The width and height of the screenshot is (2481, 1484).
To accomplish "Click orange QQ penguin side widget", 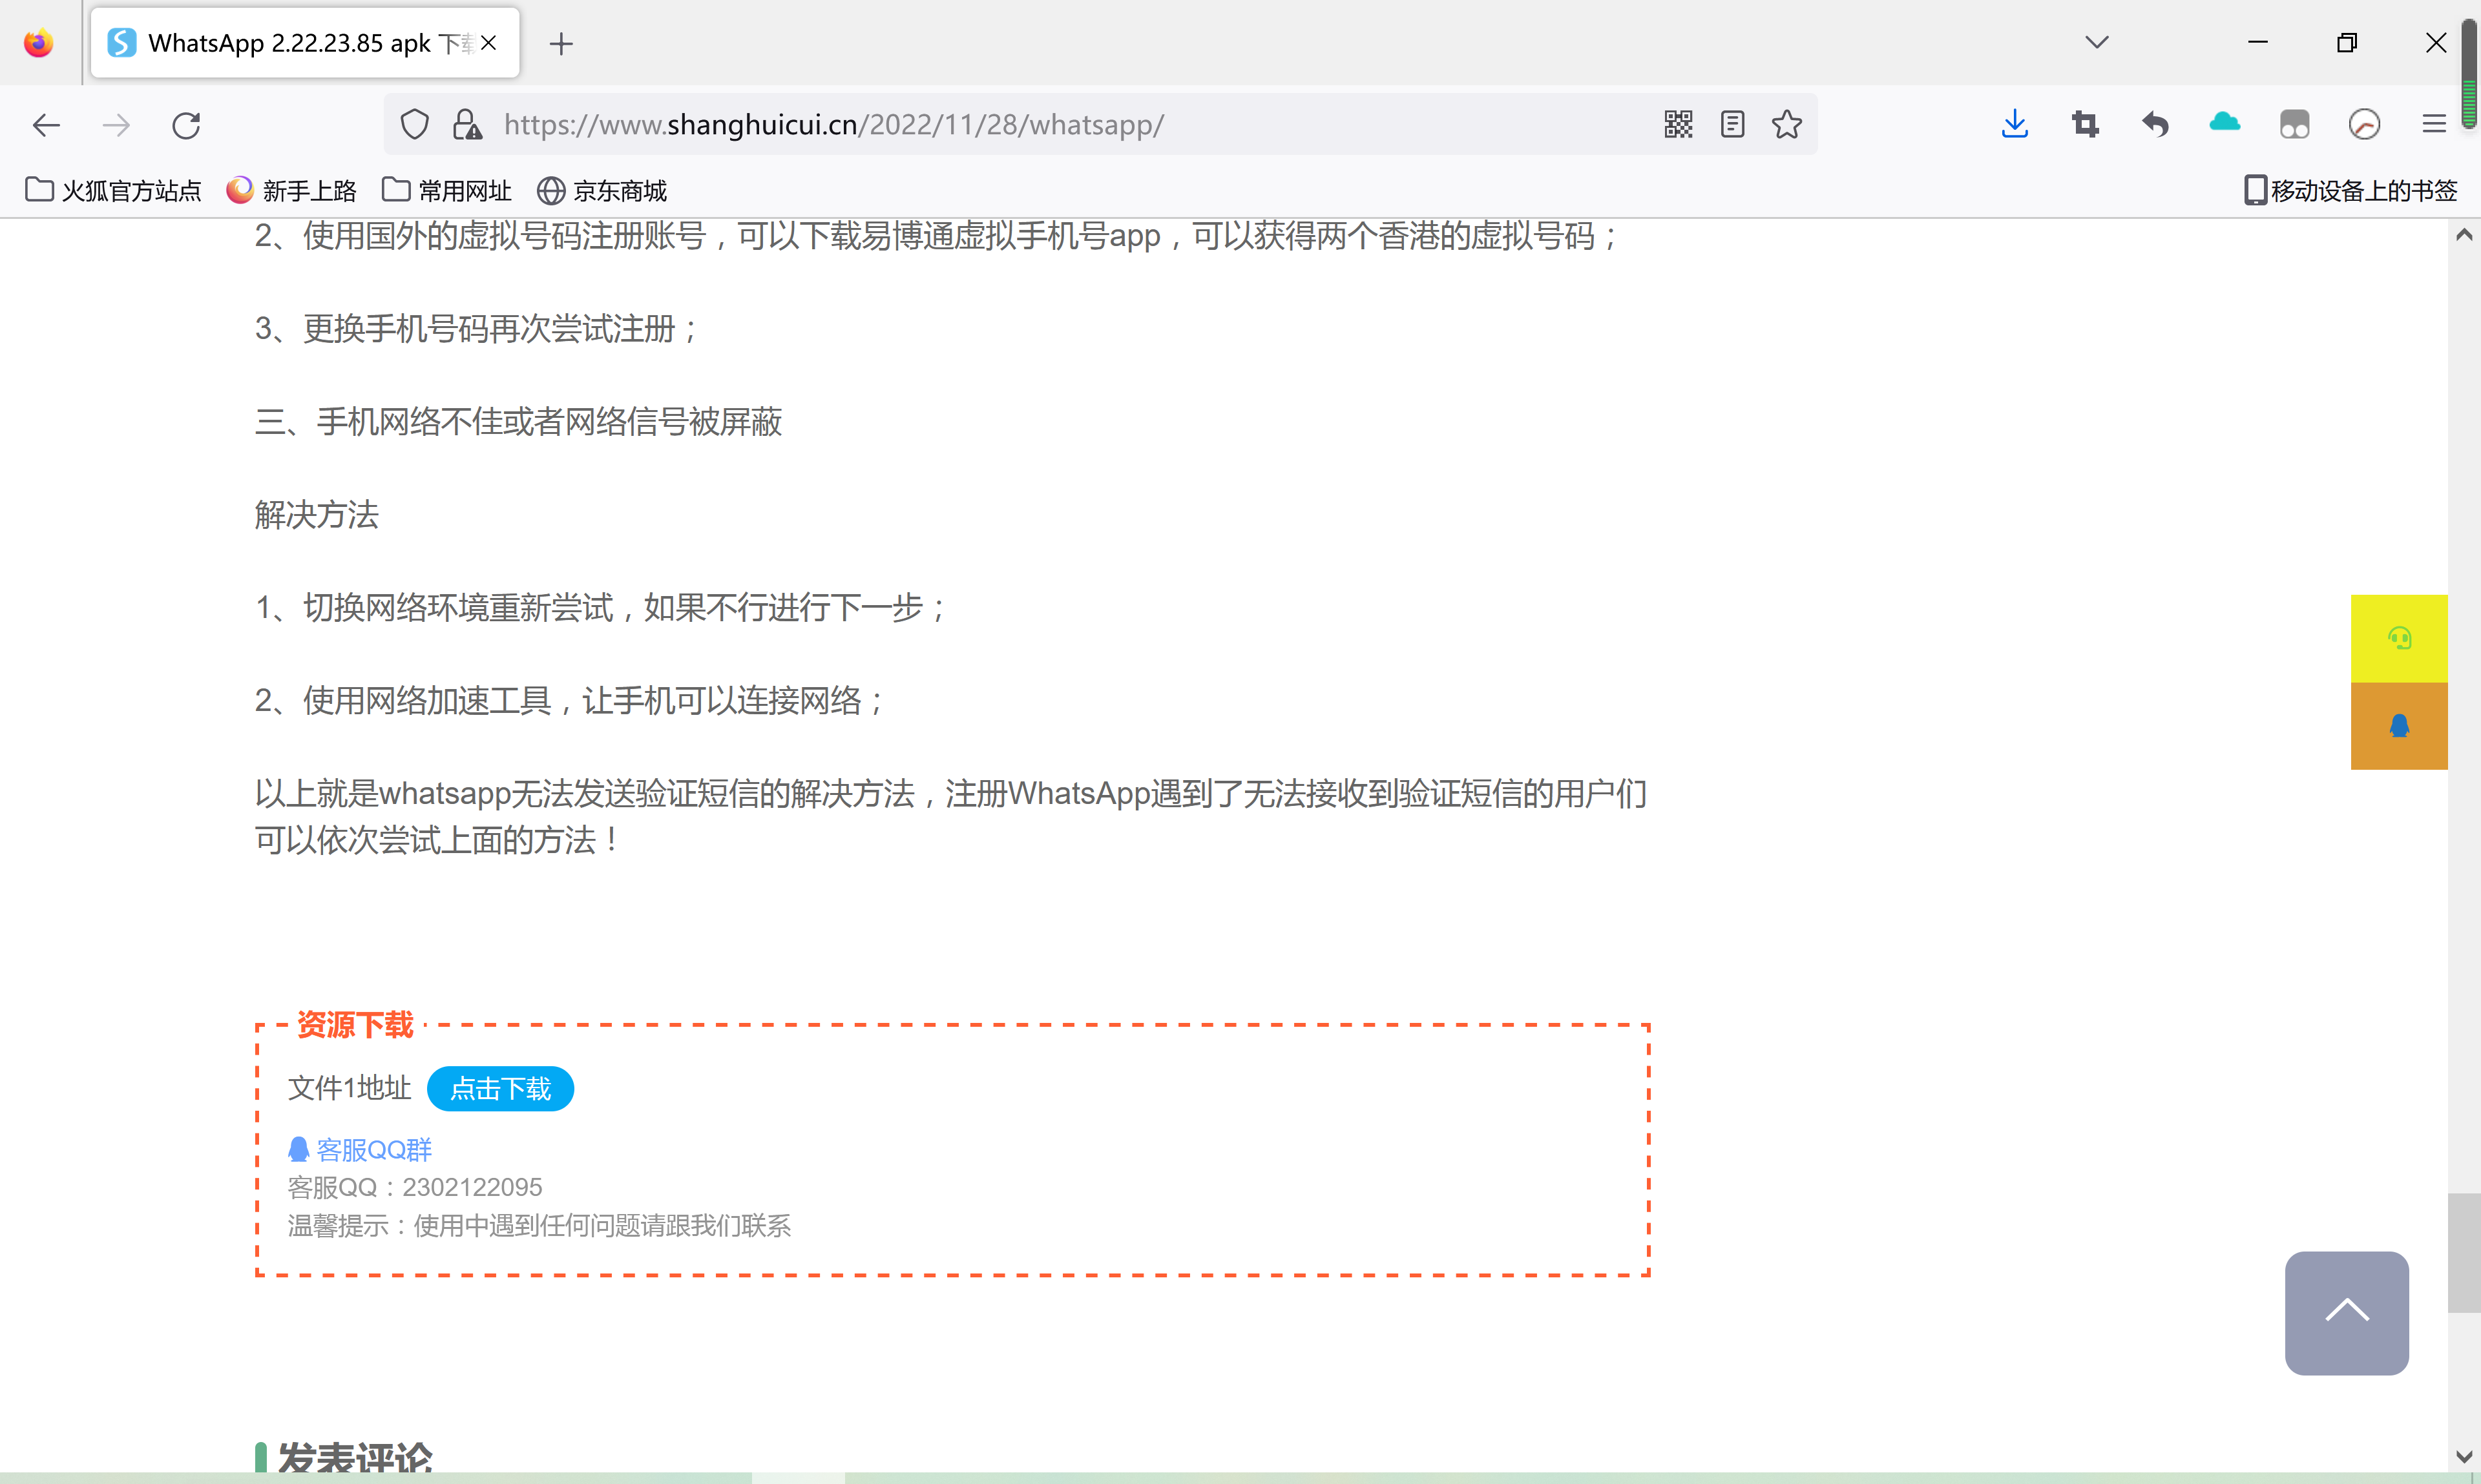I will [2399, 726].
